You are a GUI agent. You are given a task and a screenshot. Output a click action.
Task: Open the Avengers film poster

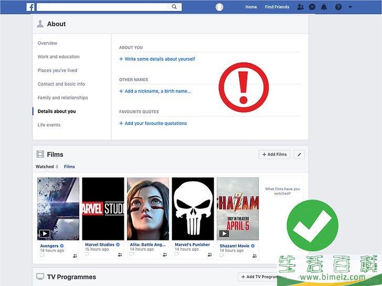coord(58,208)
